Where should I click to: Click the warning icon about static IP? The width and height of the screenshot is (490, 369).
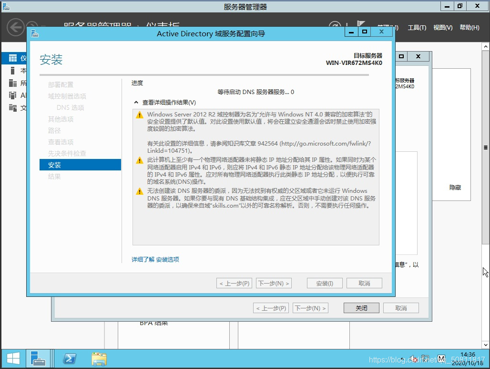(139, 160)
